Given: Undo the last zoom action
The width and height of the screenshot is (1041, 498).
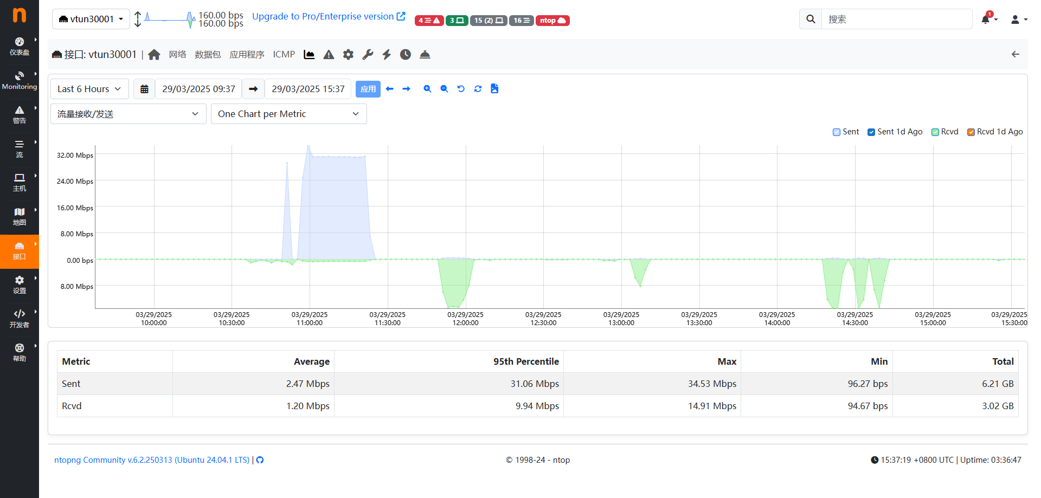Looking at the screenshot, I should pyautogui.click(x=461, y=89).
